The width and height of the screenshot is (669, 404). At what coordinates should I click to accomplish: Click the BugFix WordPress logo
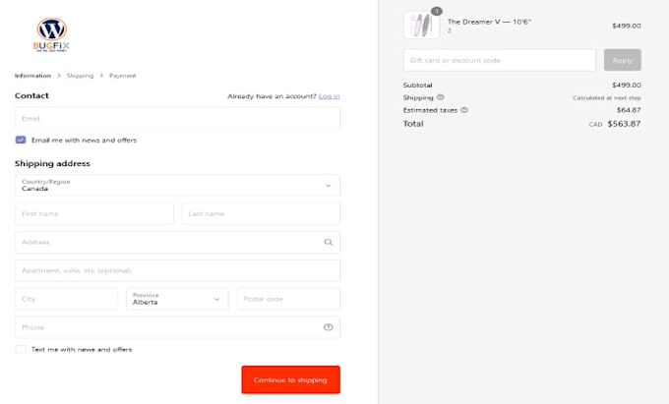[51, 35]
